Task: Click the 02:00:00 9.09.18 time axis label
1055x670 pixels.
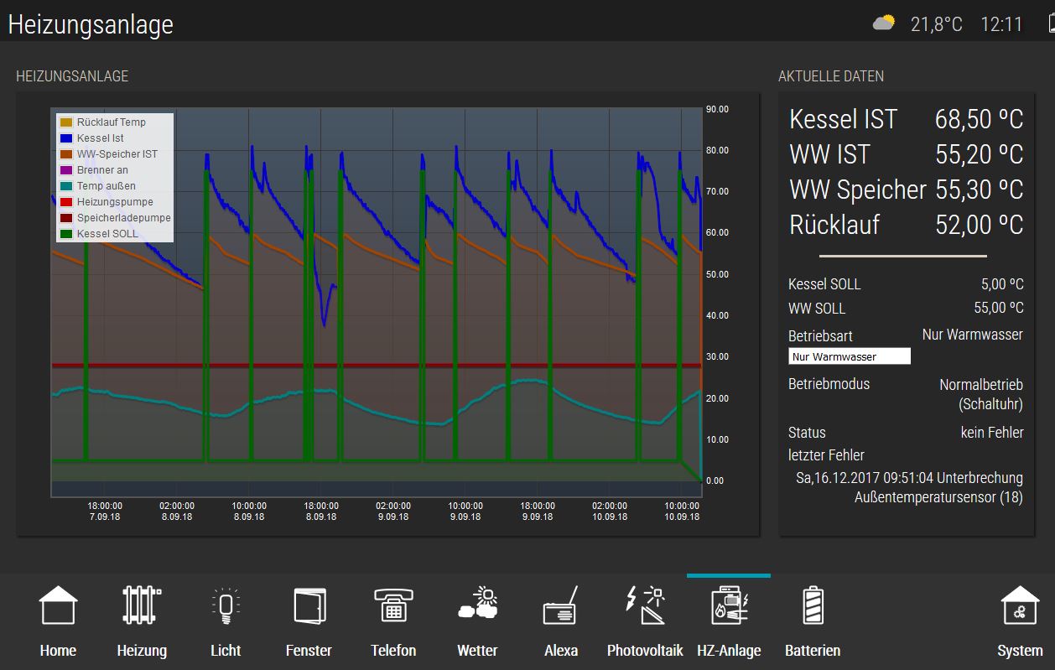Action: (x=393, y=512)
